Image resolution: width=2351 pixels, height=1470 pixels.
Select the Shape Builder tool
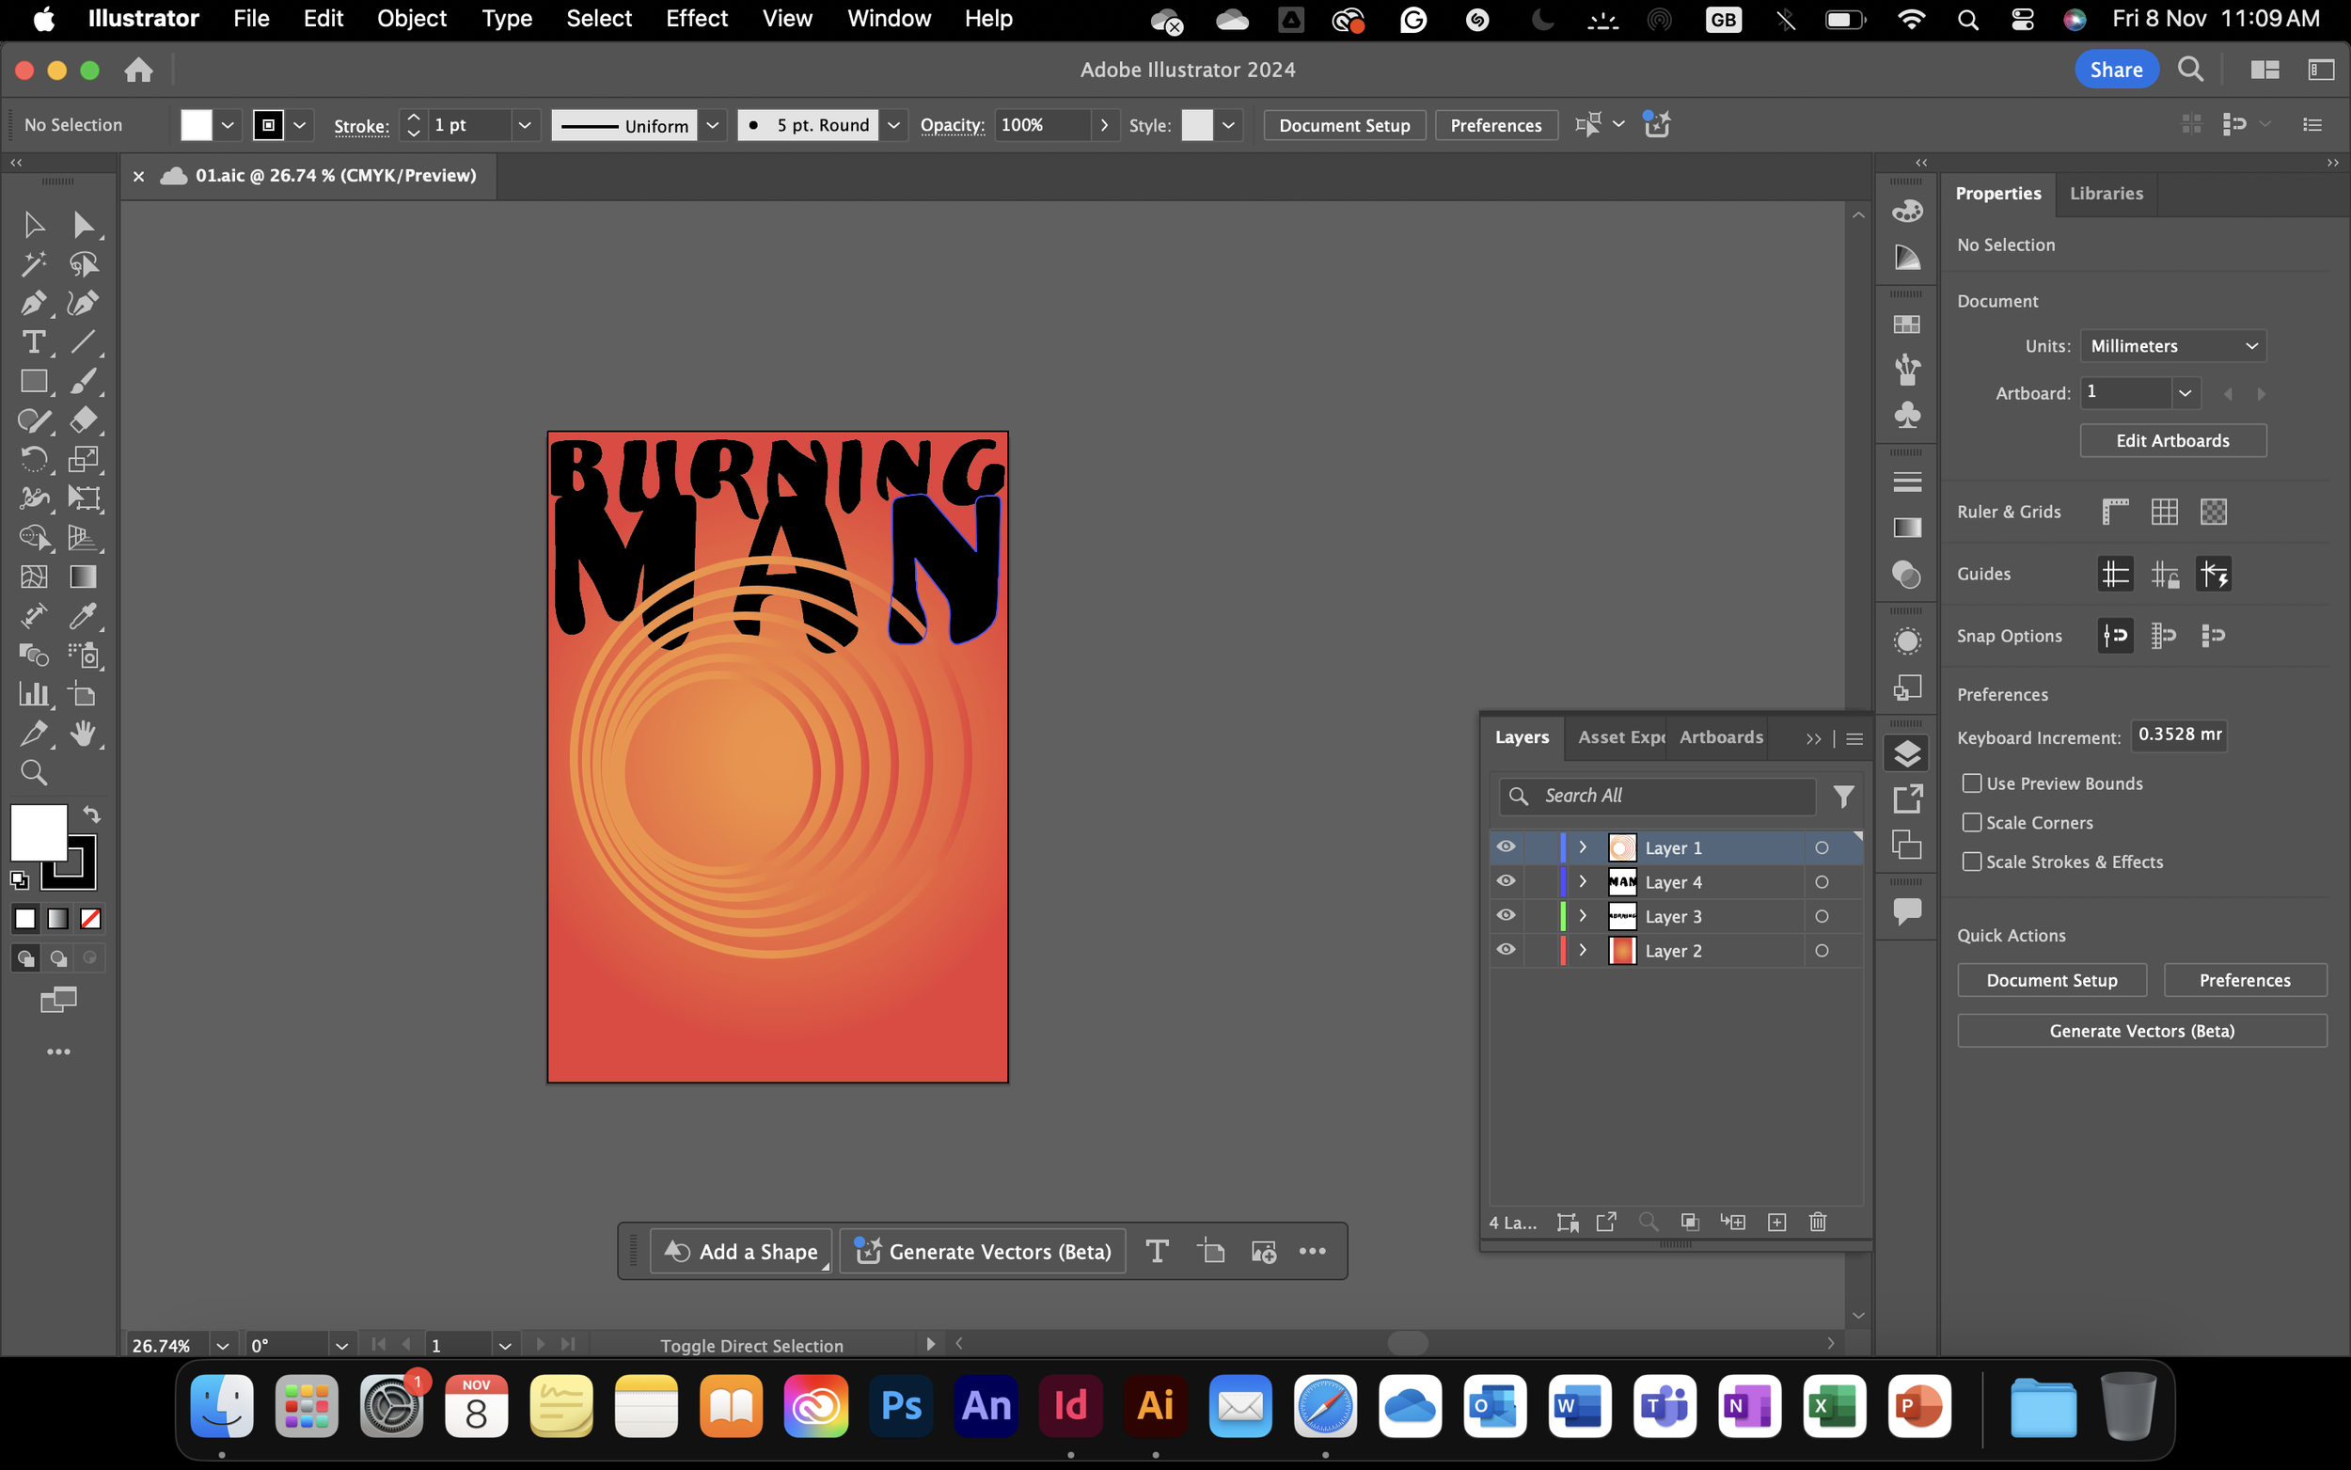click(x=33, y=538)
